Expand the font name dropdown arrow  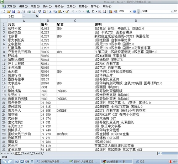coord(172,11)
